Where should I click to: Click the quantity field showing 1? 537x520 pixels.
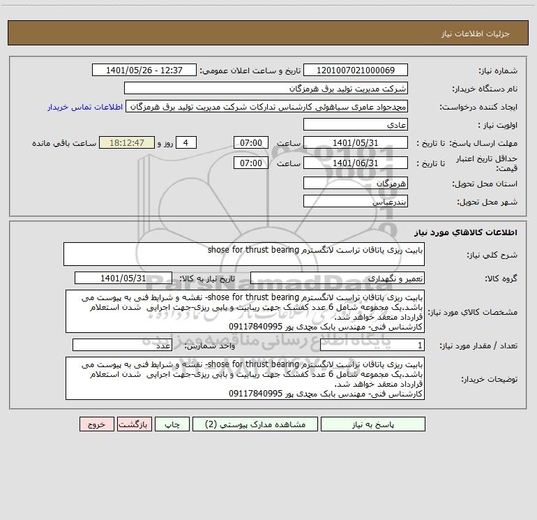372,345
